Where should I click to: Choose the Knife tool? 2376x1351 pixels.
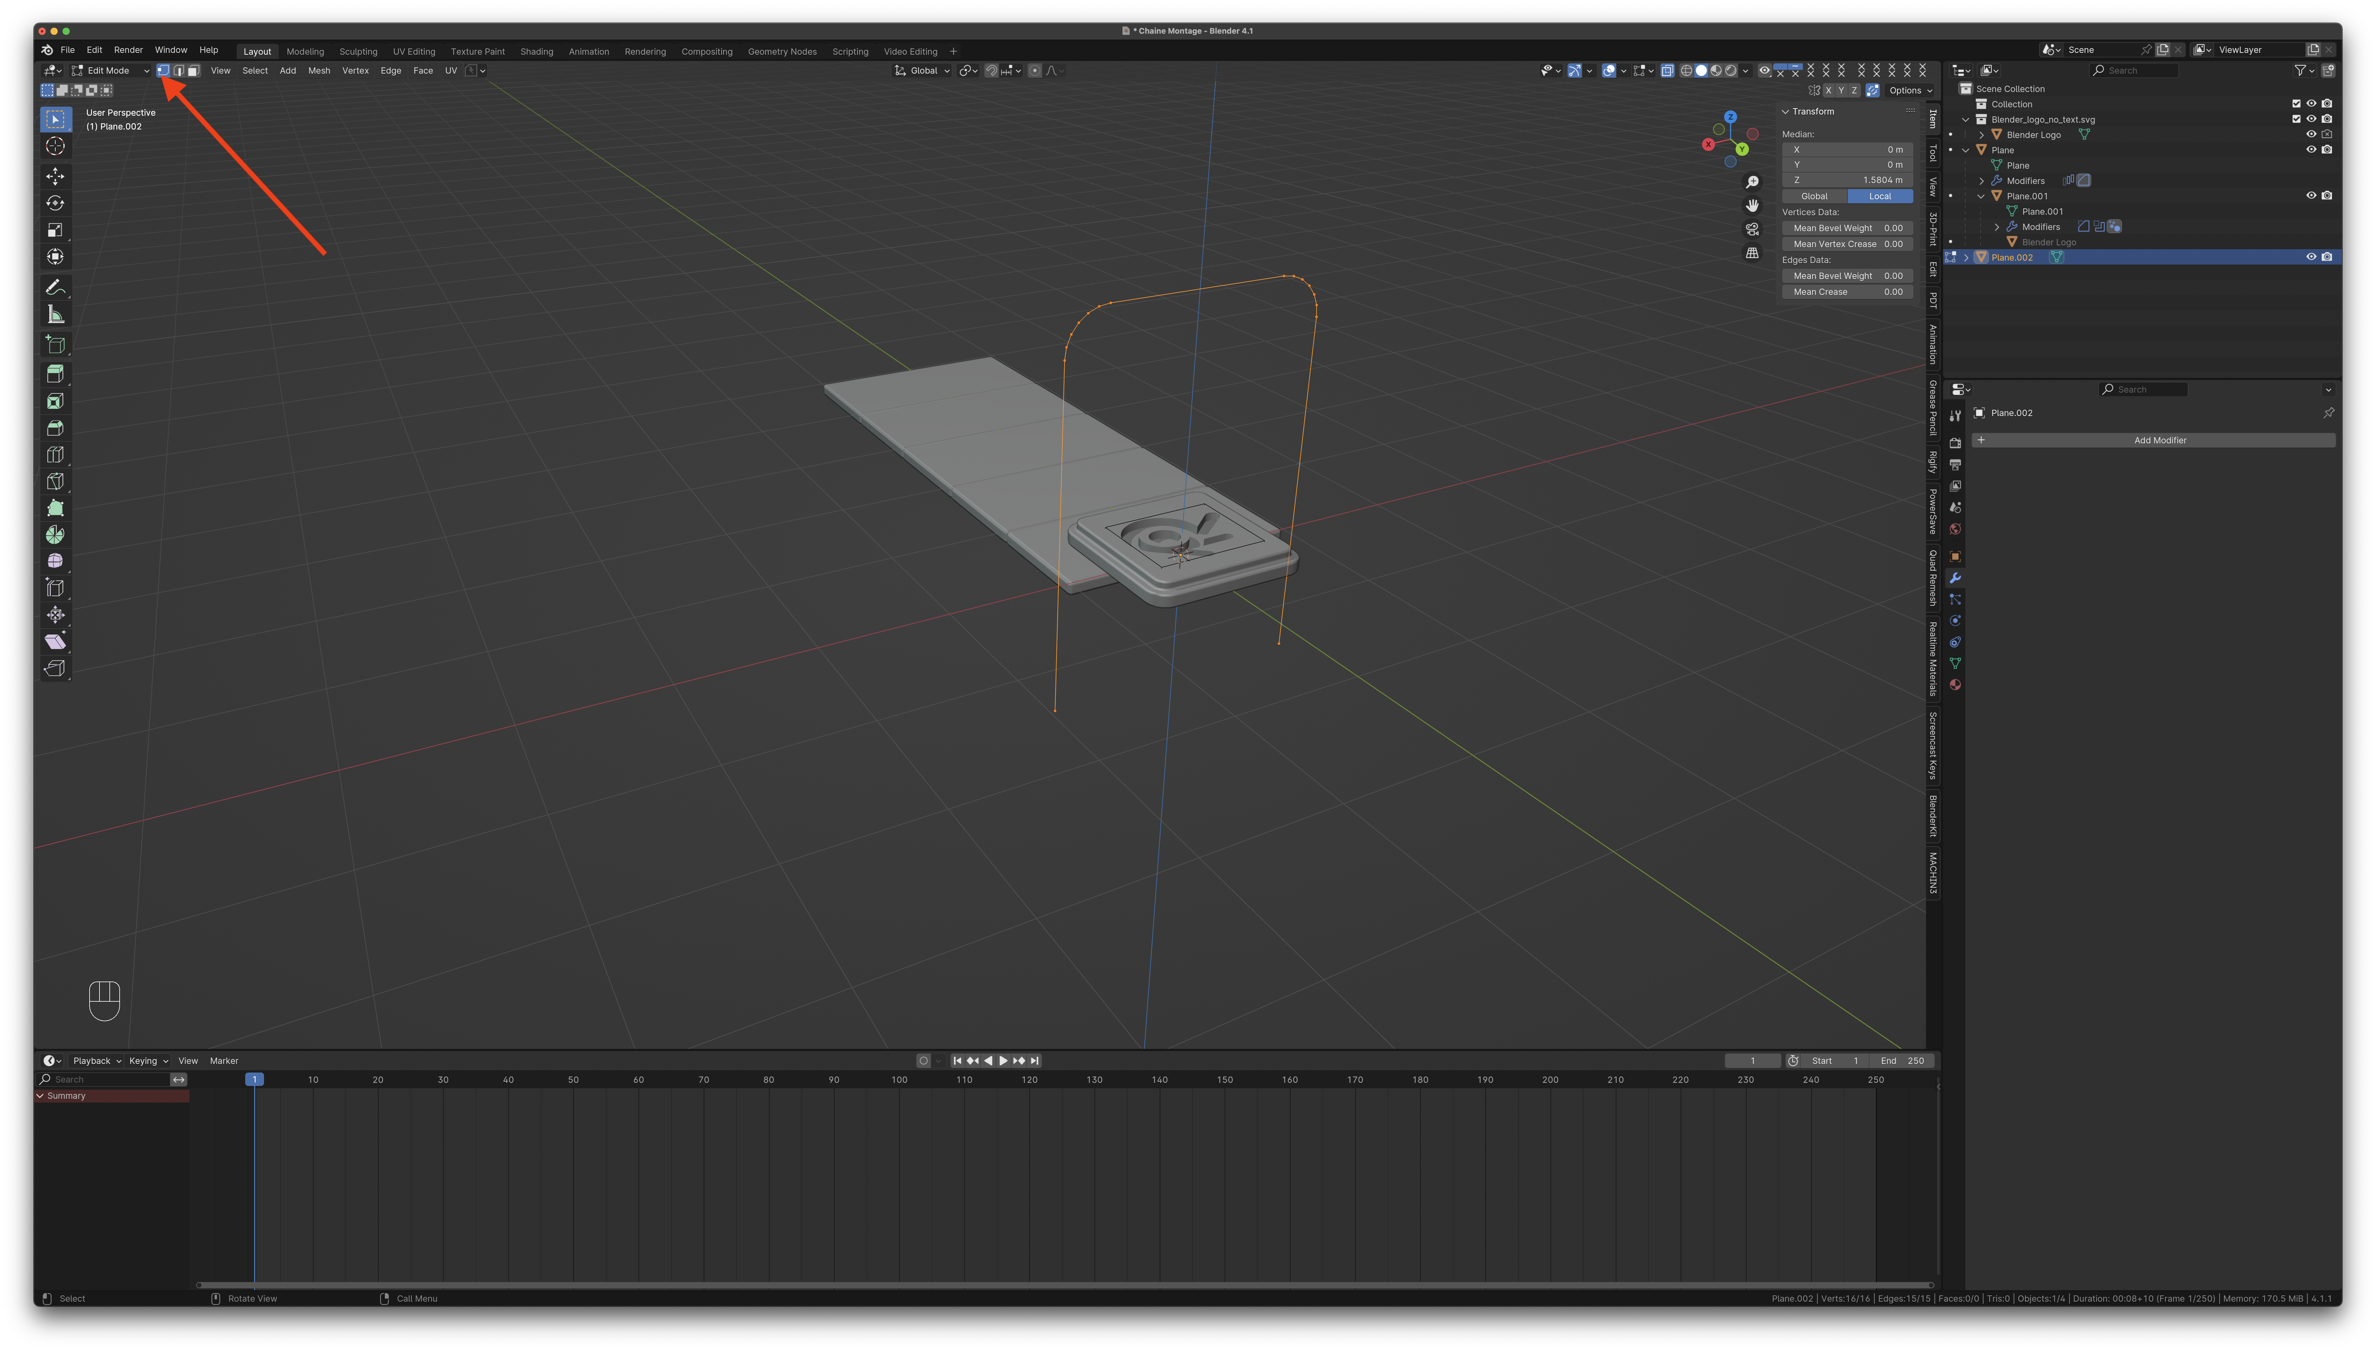[x=56, y=482]
